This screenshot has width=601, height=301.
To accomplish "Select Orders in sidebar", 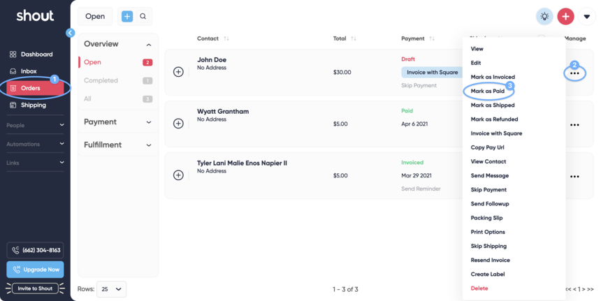I will [35, 88].
